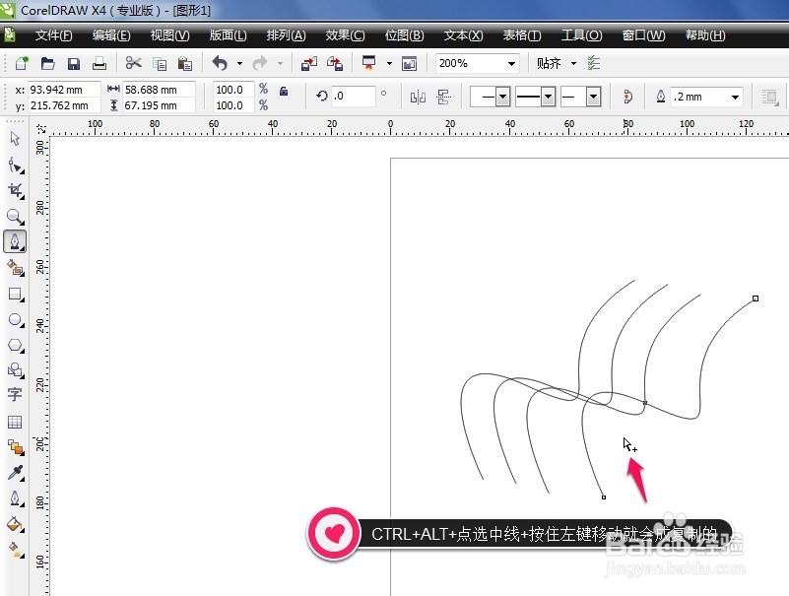Click the Mirror horizontally button
Image resolution: width=789 pixels, height=596 pixels.
(x=418, y=97)
